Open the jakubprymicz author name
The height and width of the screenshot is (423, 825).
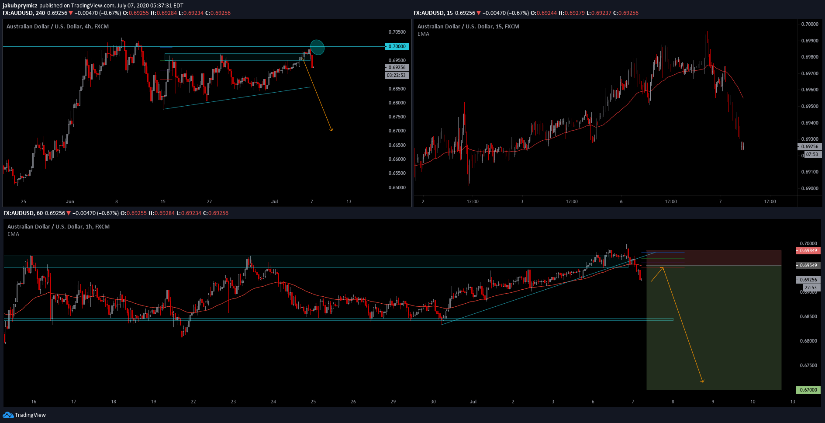[20, 6]
